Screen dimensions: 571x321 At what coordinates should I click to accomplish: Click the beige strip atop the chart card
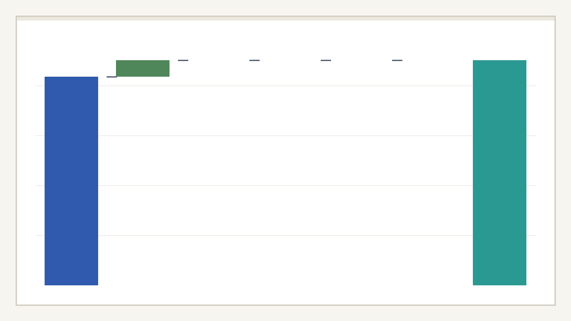click(285, 19)
